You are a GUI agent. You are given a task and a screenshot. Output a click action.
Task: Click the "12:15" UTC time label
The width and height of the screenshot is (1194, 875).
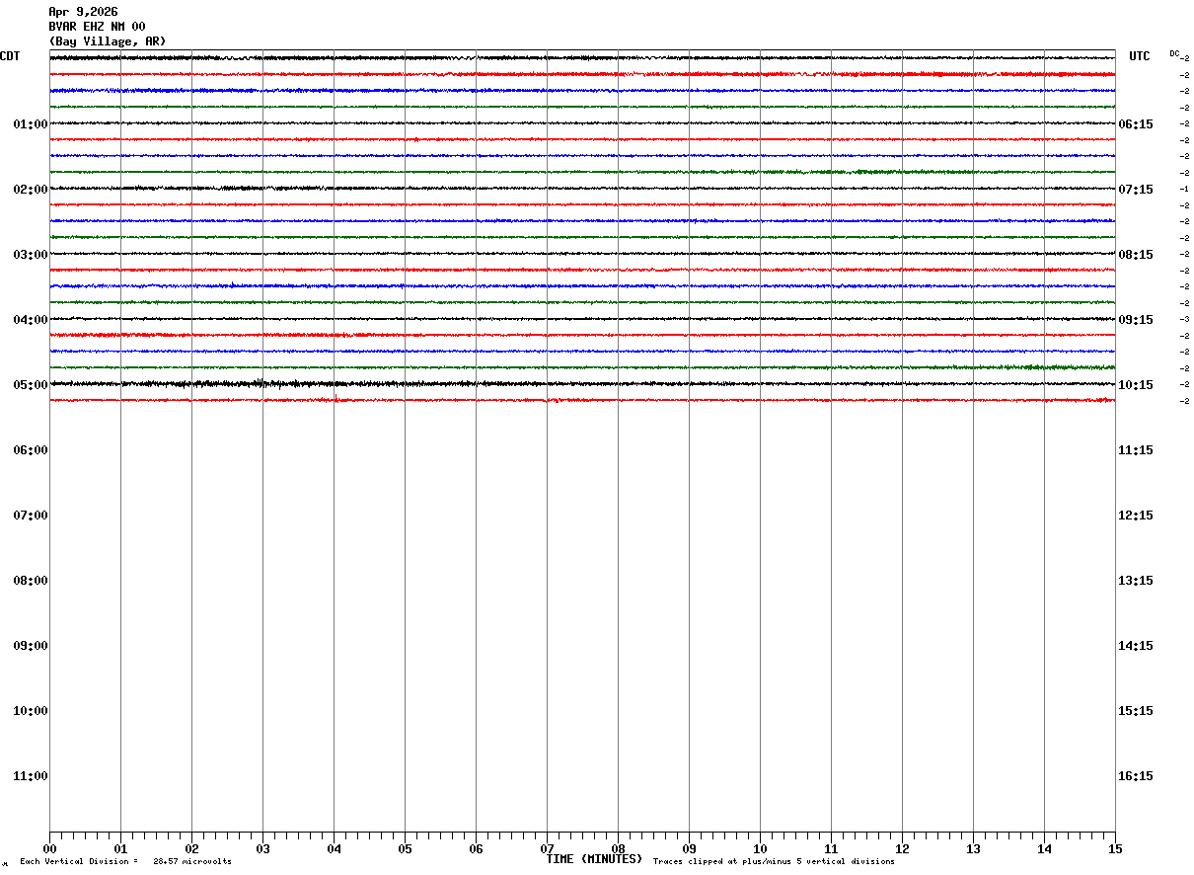[1136, 516]
